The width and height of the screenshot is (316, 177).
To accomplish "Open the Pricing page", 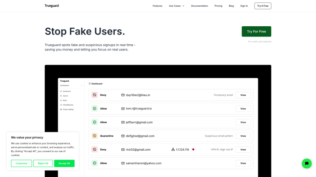I will (218, 6).
